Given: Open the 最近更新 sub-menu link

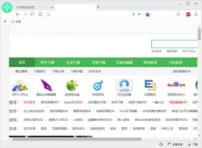Looking at the screenshot, I should click(x=22, y=71).
